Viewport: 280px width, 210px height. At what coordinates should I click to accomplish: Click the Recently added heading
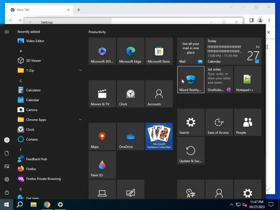click(x=28, y=32)
